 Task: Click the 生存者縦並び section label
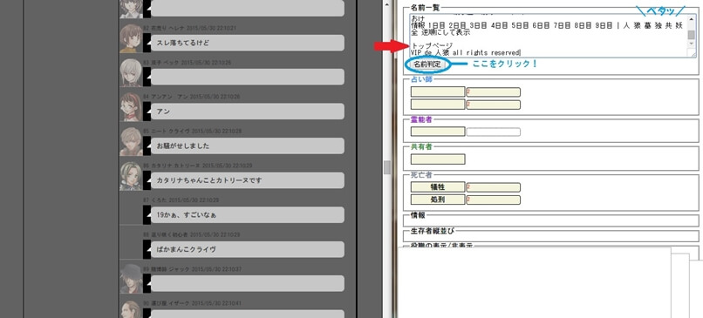click(433, 231)
